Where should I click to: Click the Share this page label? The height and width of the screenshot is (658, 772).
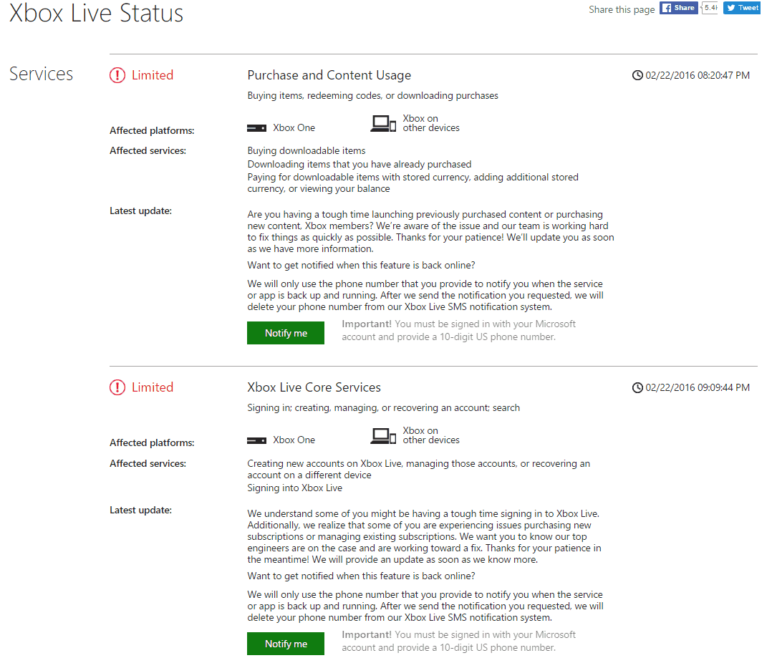point(622,9)
